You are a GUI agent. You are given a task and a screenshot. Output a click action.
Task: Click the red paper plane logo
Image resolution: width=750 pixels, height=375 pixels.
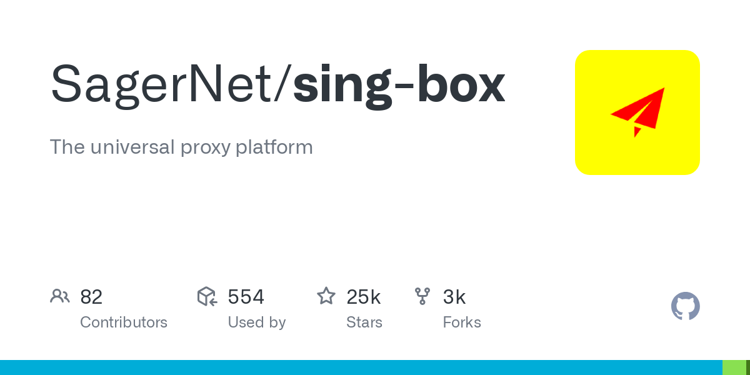[637, 112]
